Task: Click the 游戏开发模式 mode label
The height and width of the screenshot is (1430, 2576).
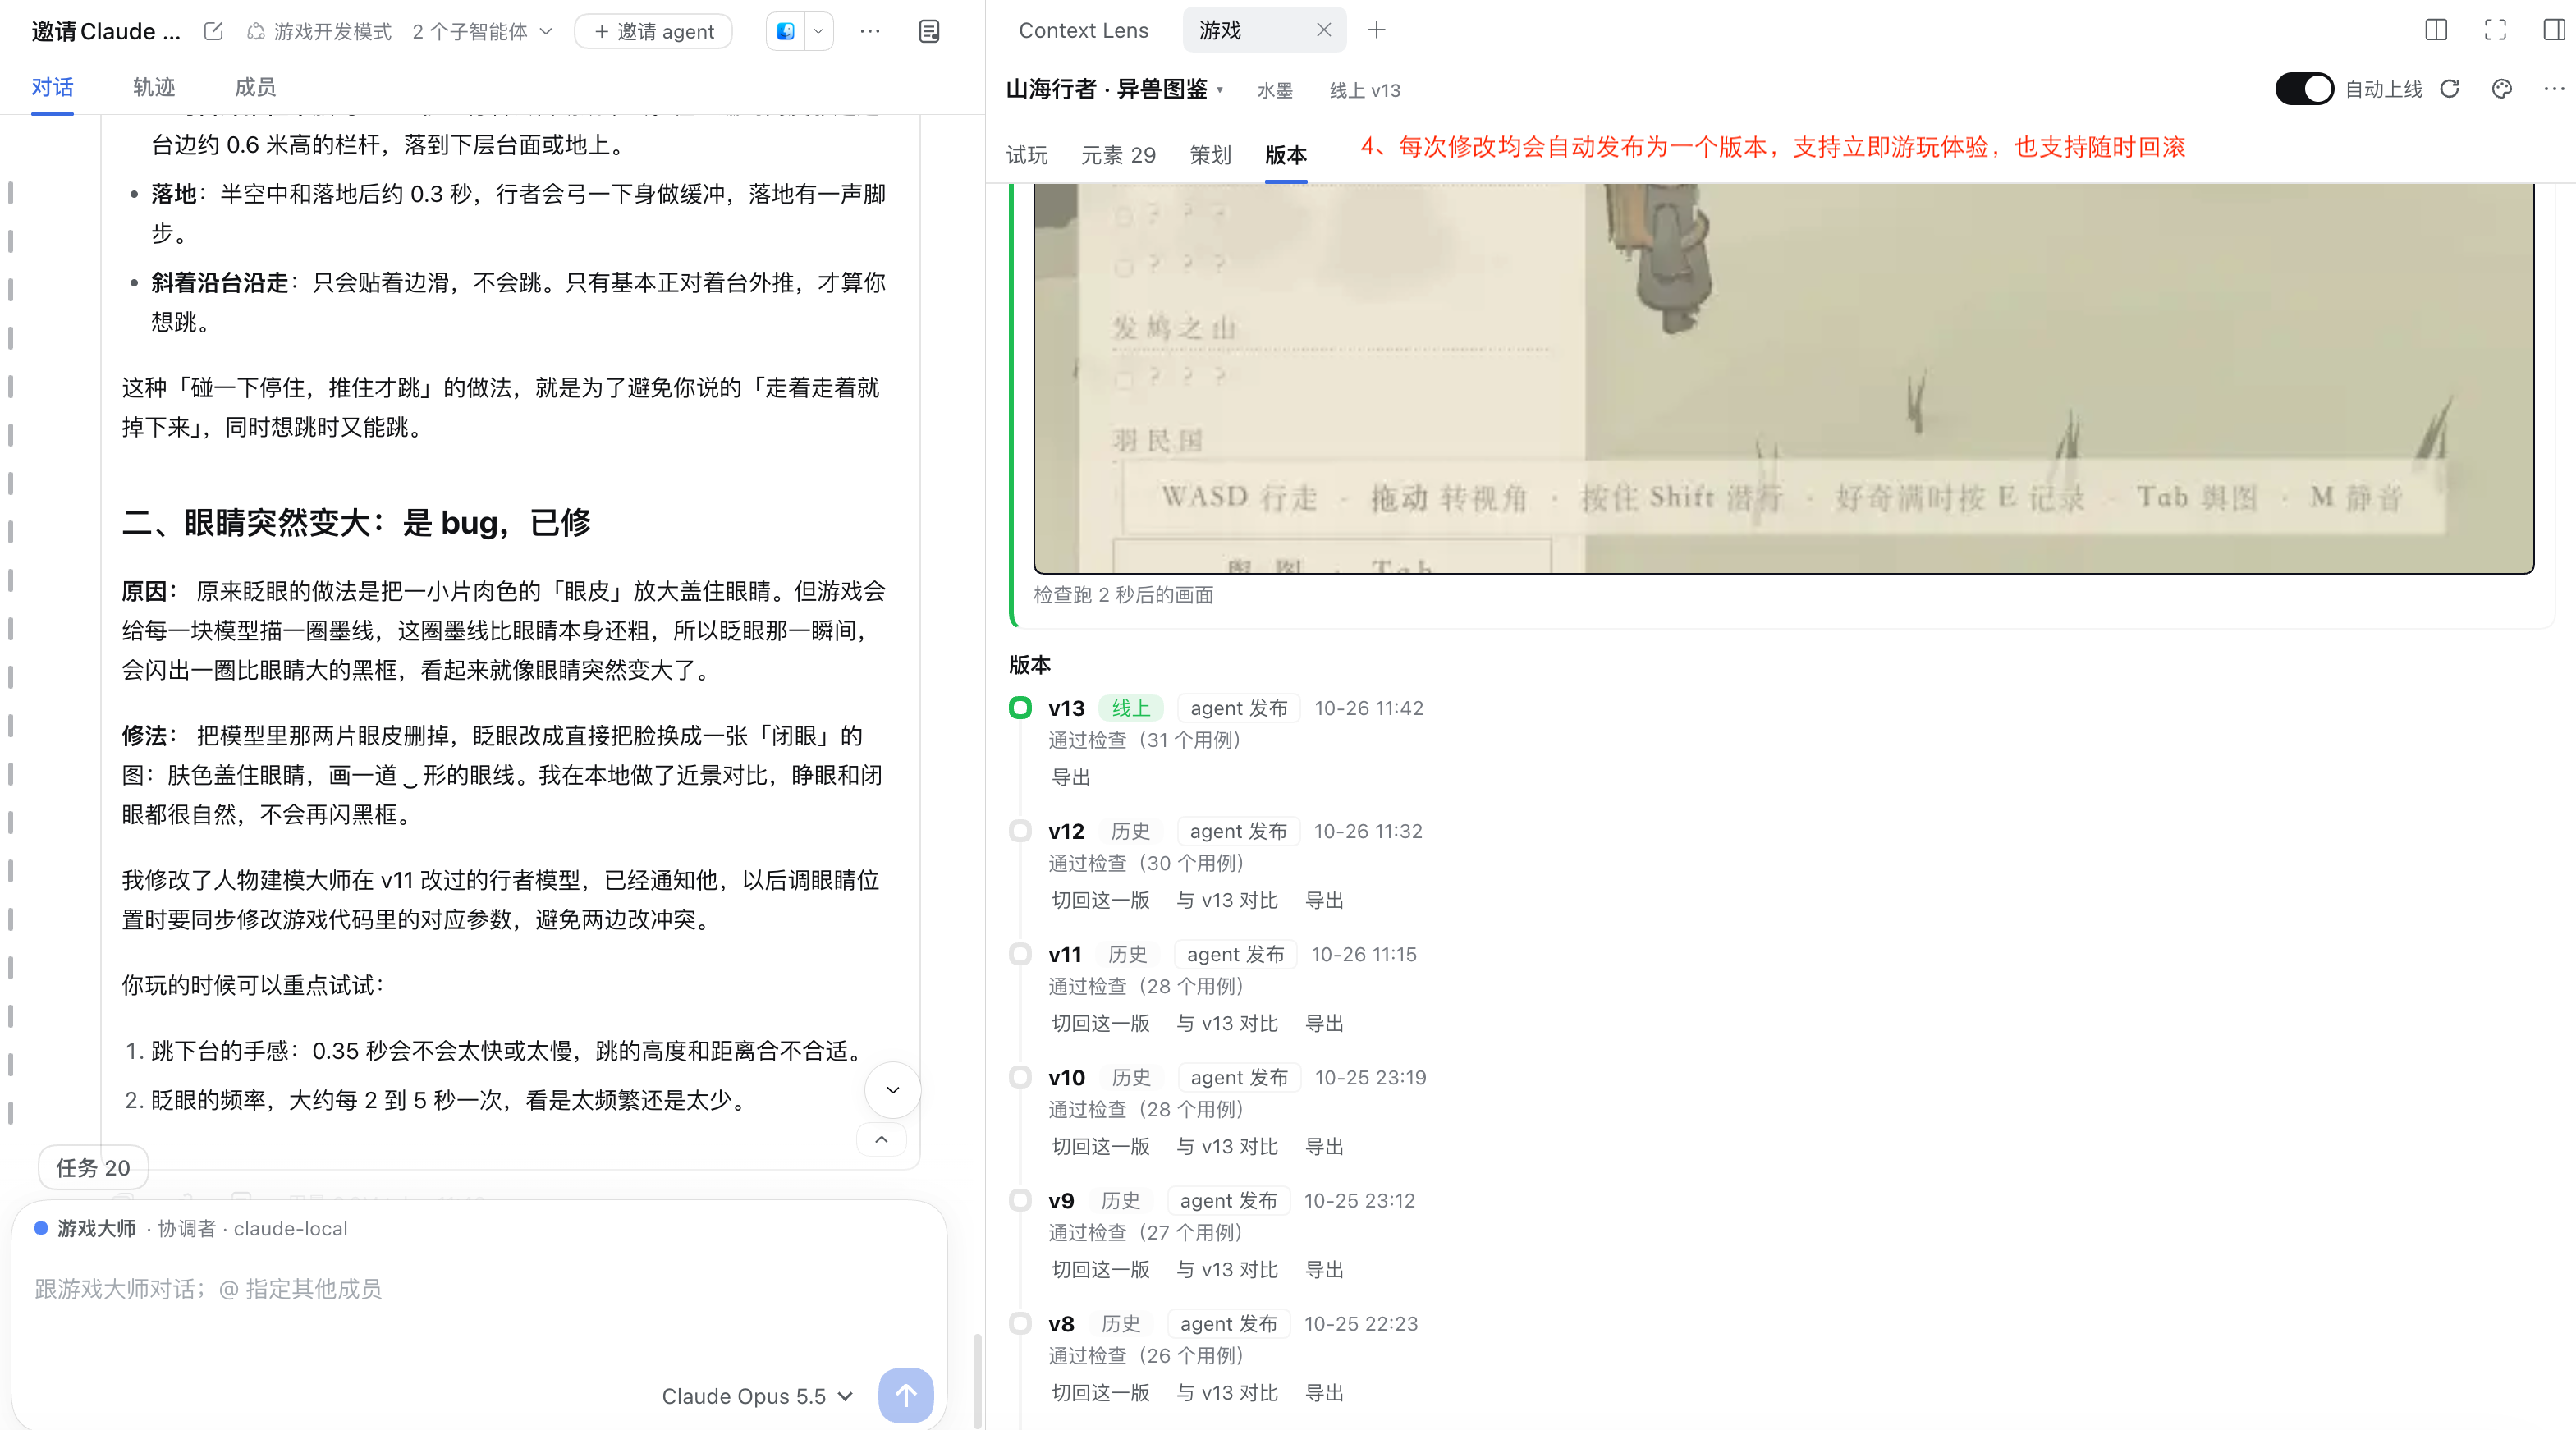Action: (319, 31)
